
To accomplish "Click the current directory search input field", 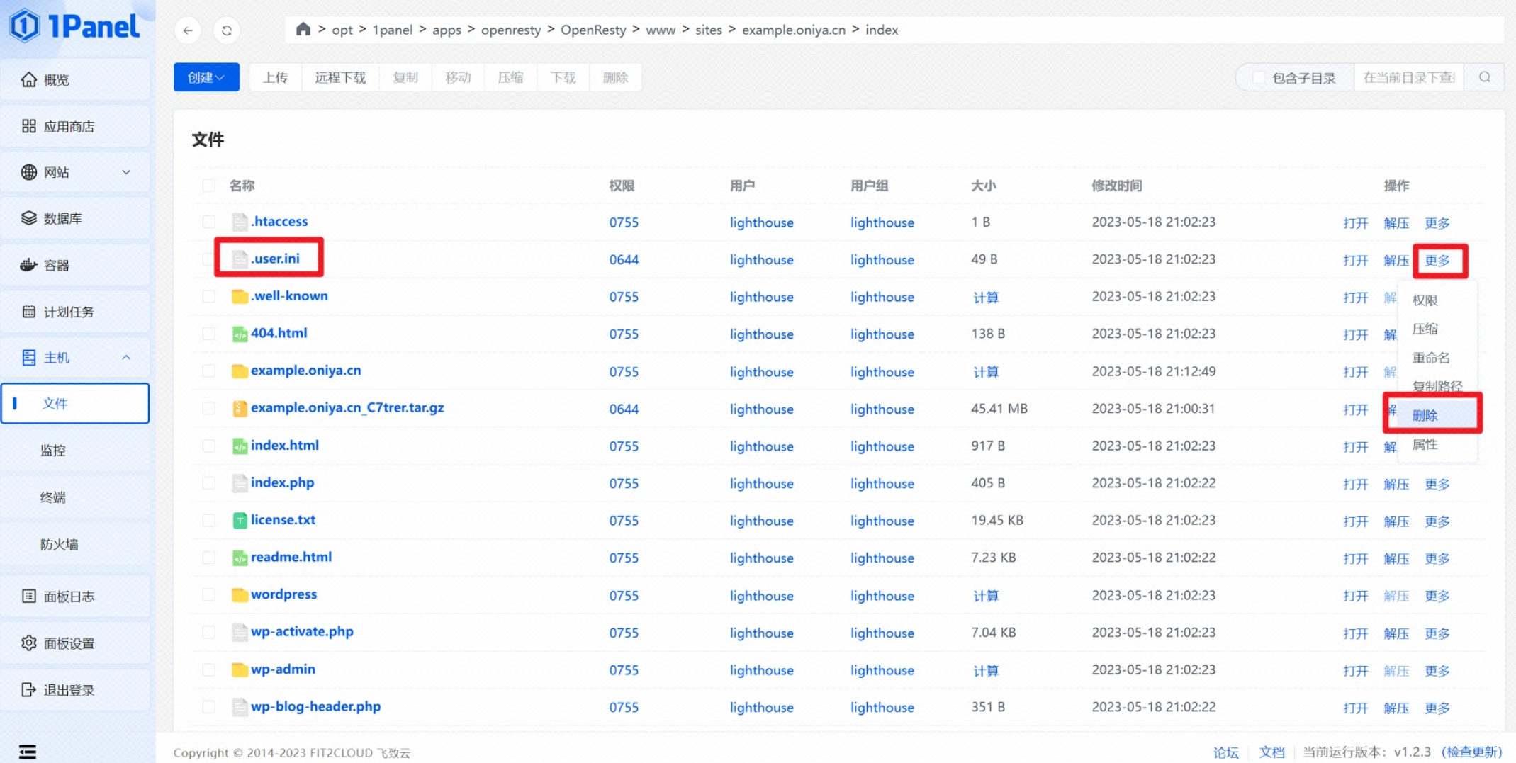I will [1408, 77].
